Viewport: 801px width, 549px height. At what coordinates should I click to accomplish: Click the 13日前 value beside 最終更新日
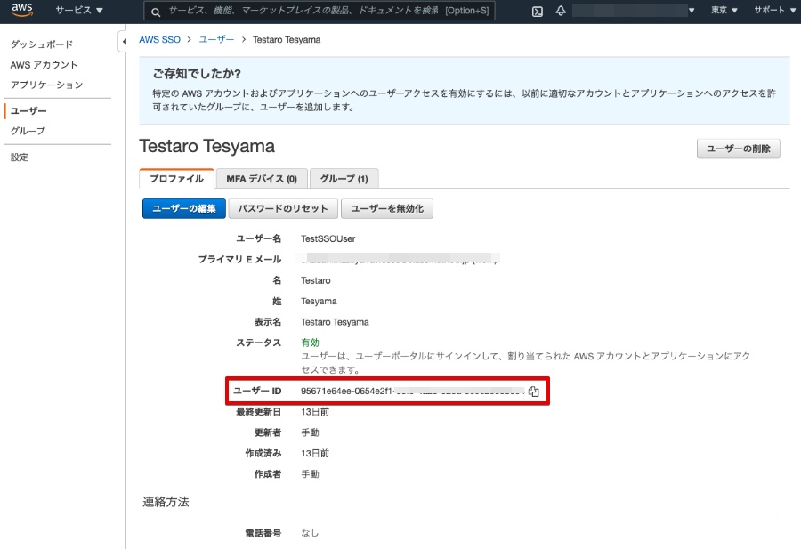point(315,412)
